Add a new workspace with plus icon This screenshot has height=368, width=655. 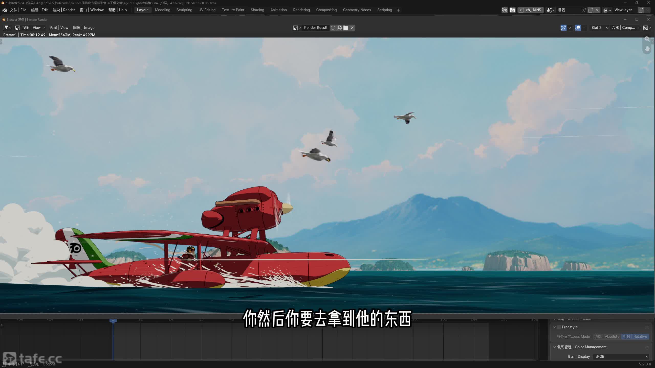tap(398, 10)
